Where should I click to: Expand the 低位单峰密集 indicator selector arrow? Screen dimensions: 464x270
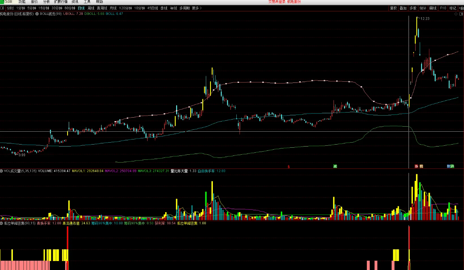2,223
